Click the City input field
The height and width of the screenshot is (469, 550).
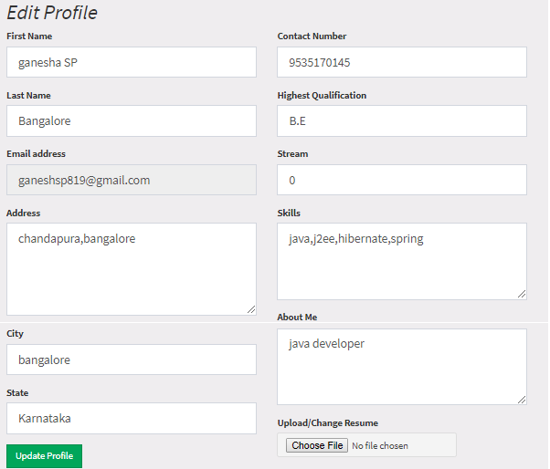(132, 360)
